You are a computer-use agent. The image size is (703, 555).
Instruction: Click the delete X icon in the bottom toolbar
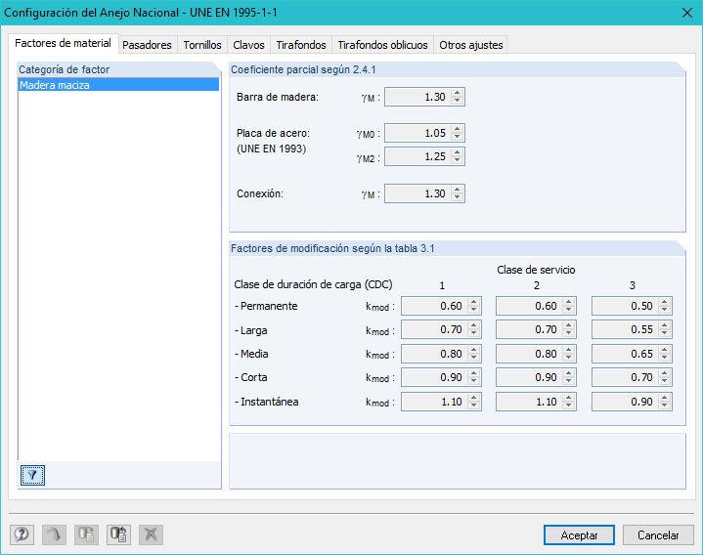(151, 534)
